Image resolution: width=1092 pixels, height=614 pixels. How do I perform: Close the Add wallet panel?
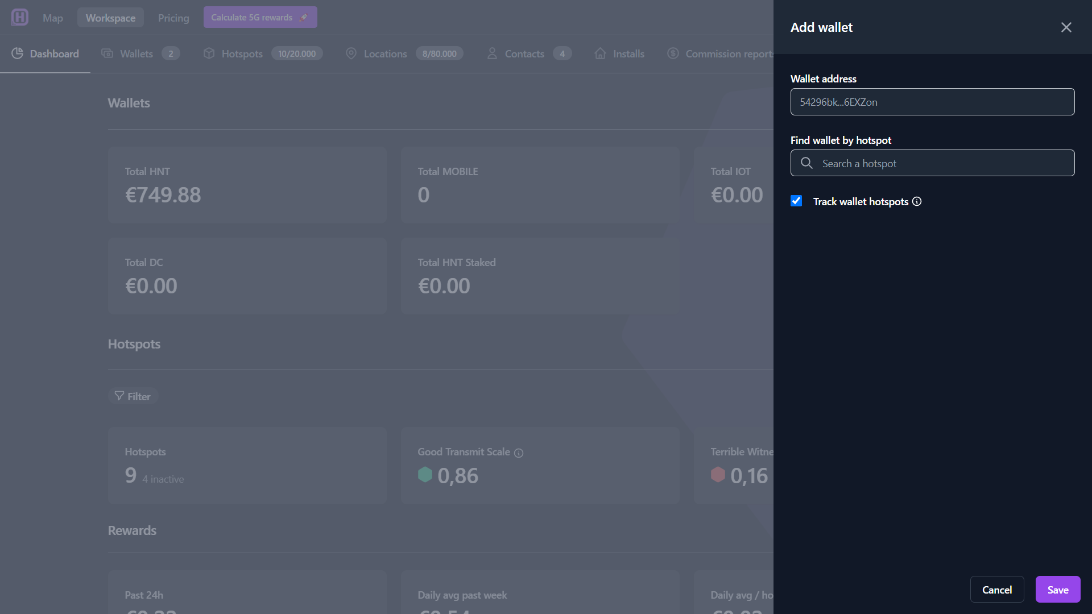tap(1066, 27)
